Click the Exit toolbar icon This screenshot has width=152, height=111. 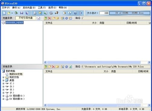pos(81,13)
